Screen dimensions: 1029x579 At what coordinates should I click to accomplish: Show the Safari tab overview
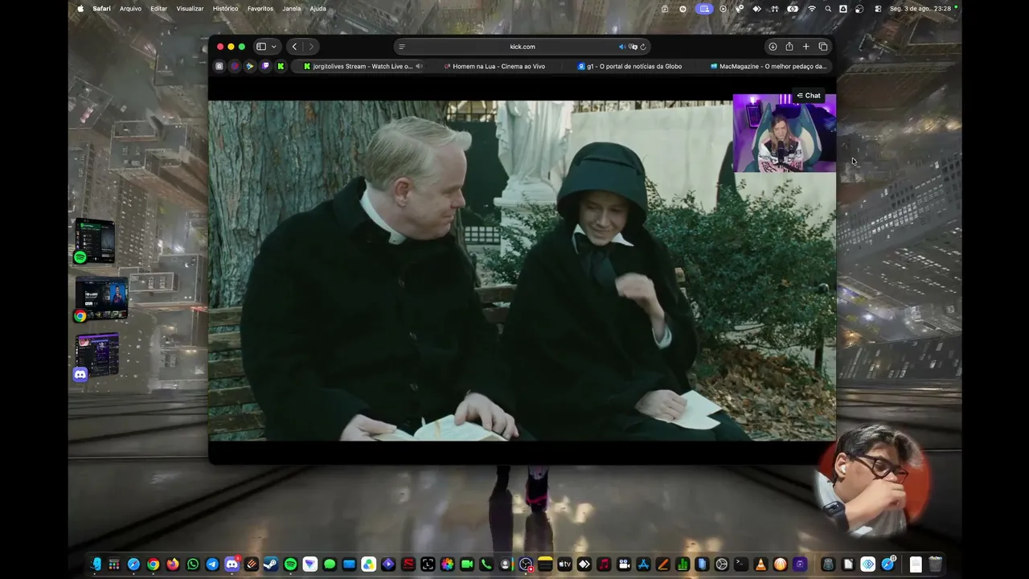[822, 47]
